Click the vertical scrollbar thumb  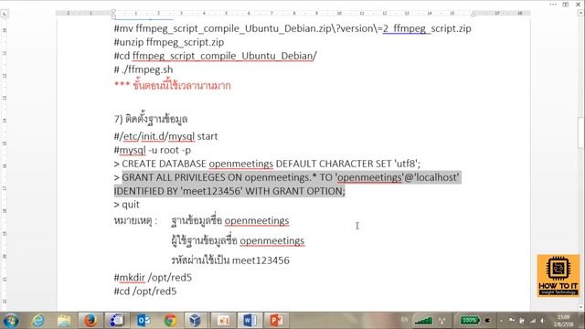tap(581, 133)
